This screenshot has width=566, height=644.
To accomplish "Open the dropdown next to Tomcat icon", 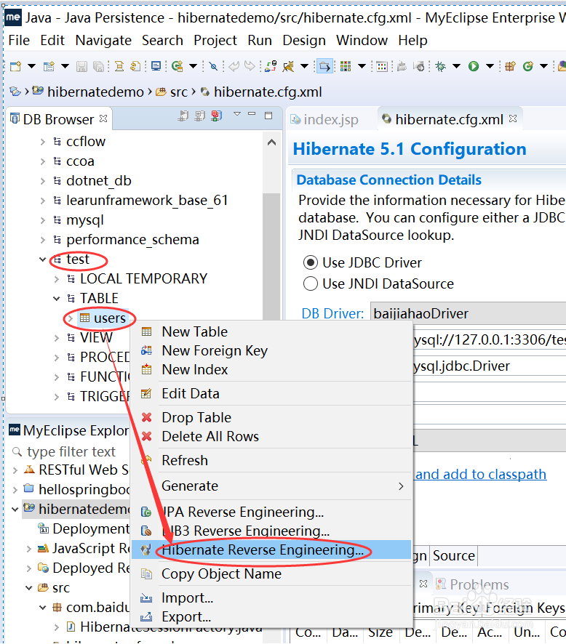I will click(305, 66).
